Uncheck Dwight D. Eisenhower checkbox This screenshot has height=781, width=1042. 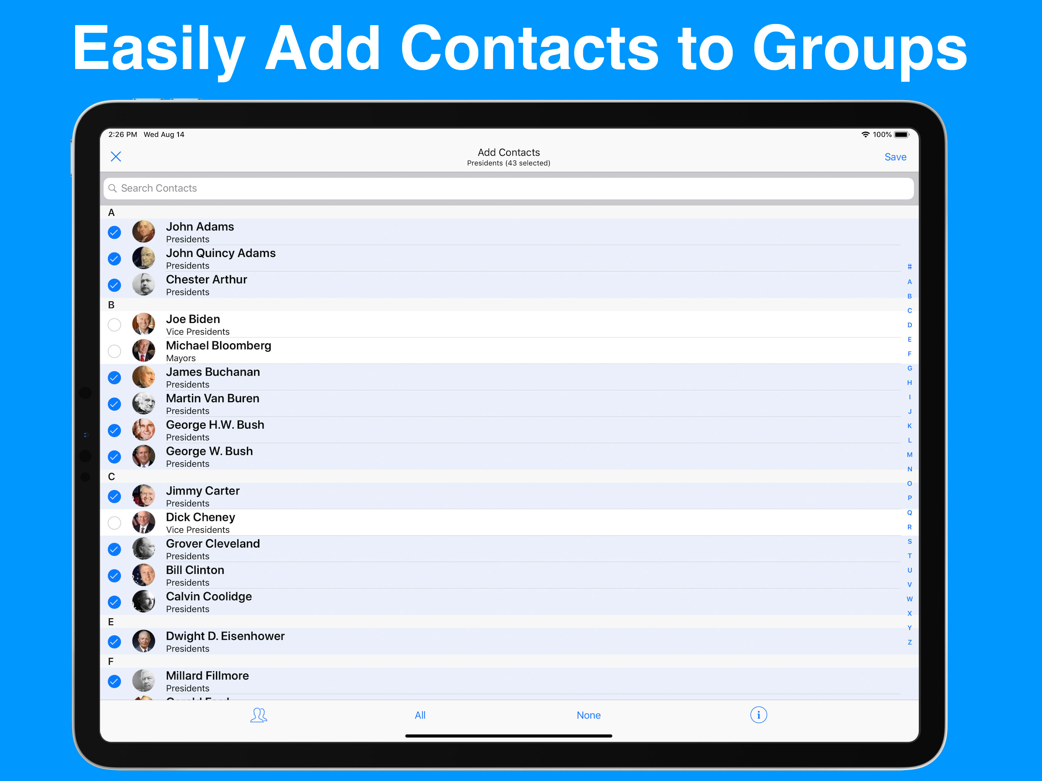click(114, 641)
